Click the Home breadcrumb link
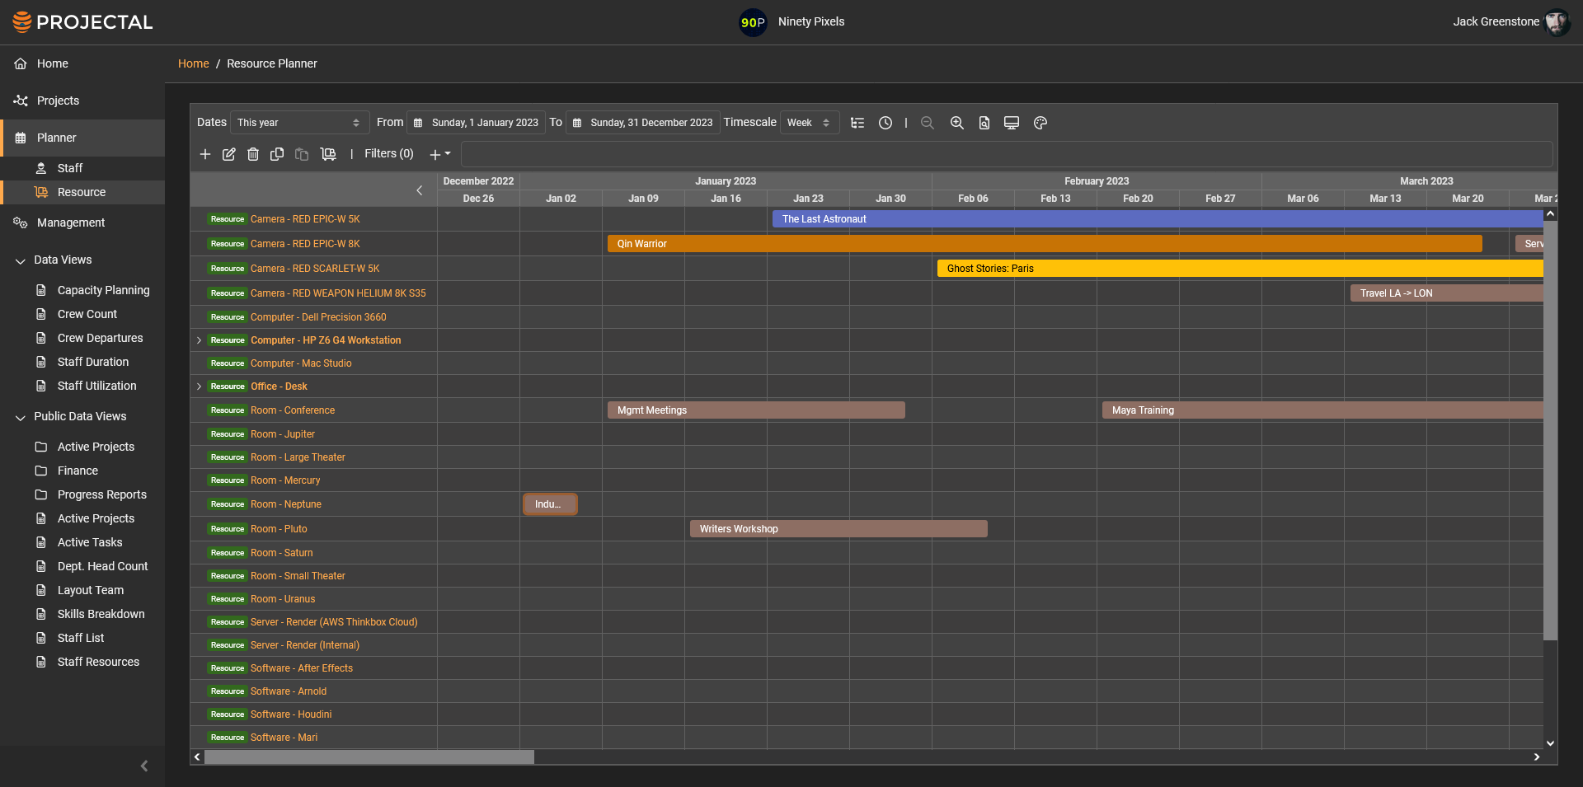 (x=193, y=63)
